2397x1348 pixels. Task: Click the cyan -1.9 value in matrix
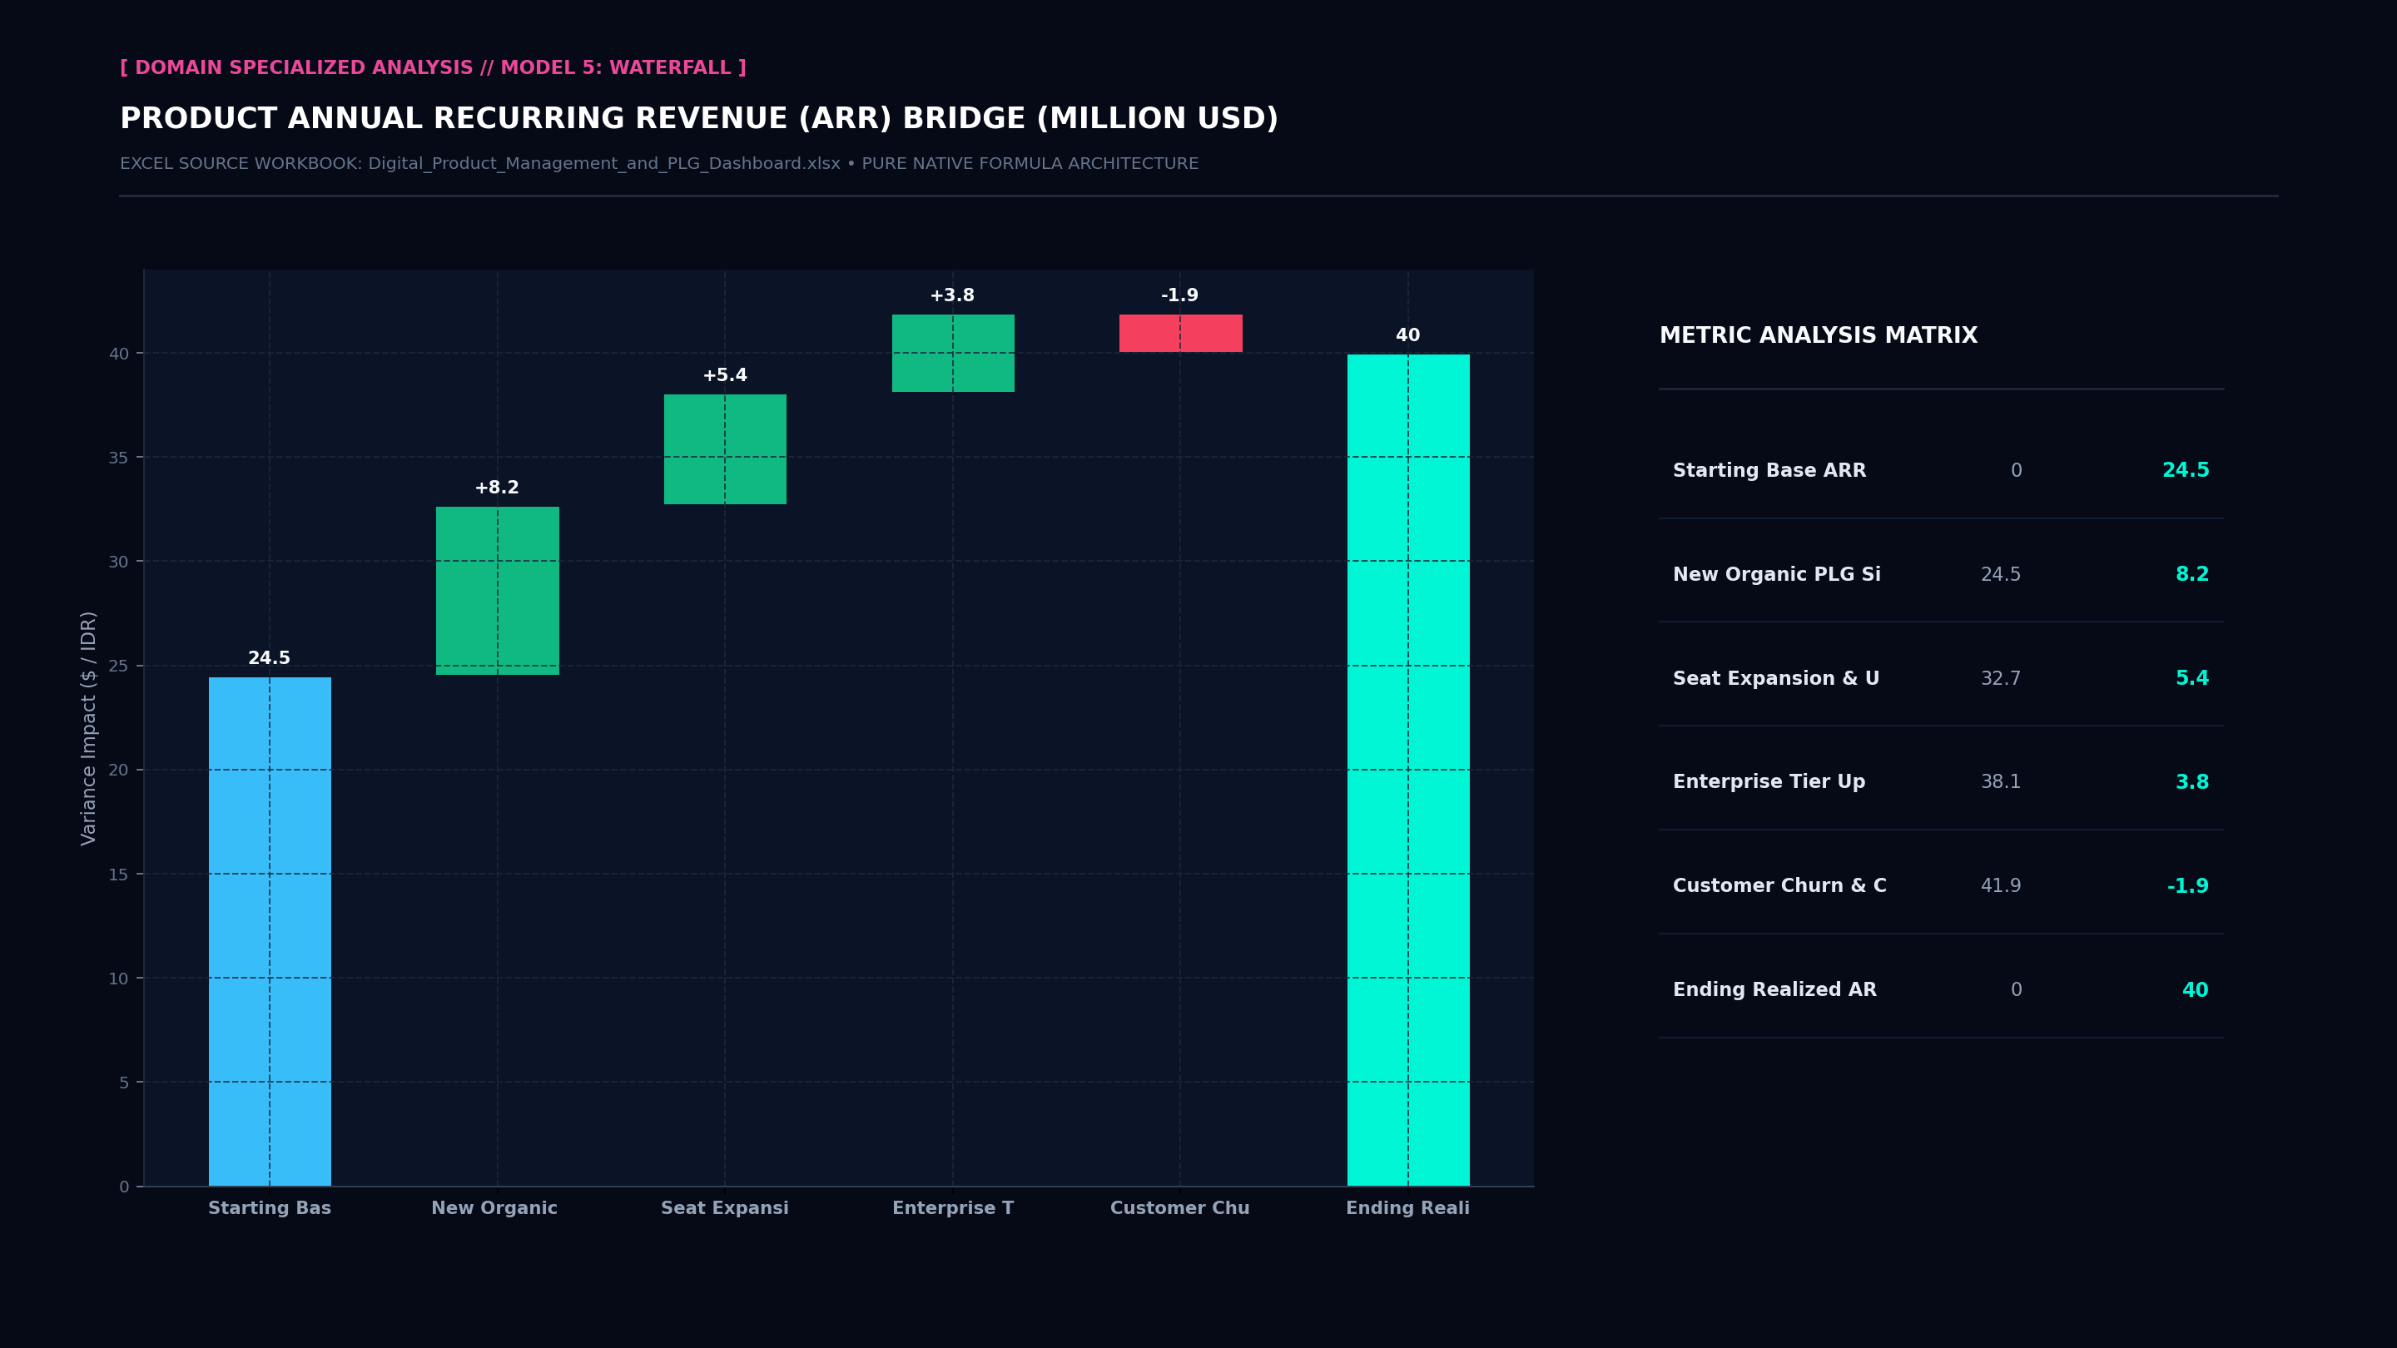[x=2187, y=886]
